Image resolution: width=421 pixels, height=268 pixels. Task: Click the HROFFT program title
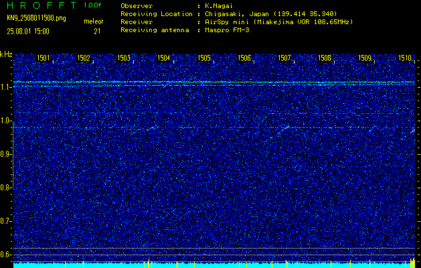click(x=41, y=5)
